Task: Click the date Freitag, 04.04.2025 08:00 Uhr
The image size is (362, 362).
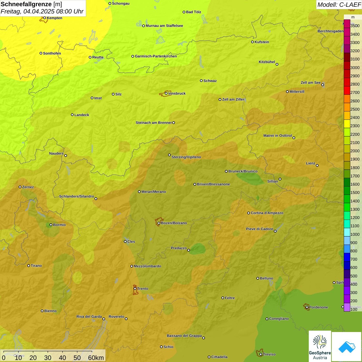Action: (42, 12)
